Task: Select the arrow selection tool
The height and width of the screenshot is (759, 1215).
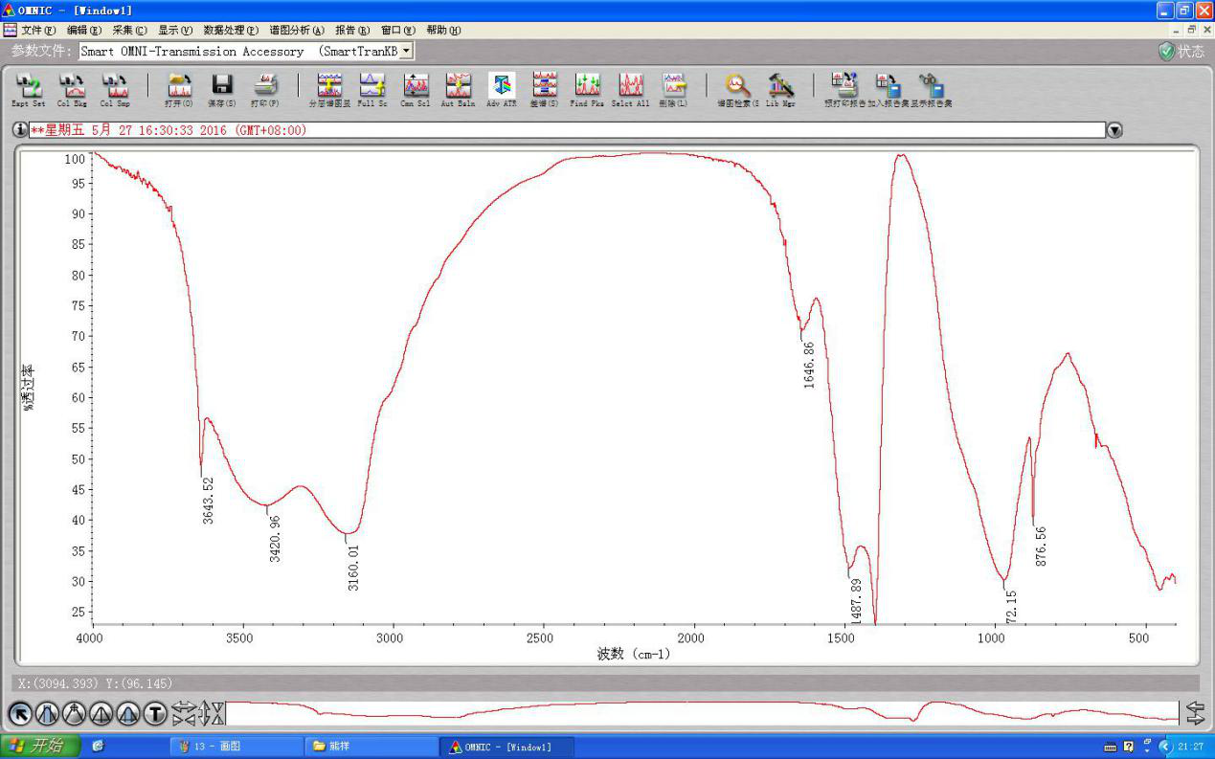Action: pos(20,713)
